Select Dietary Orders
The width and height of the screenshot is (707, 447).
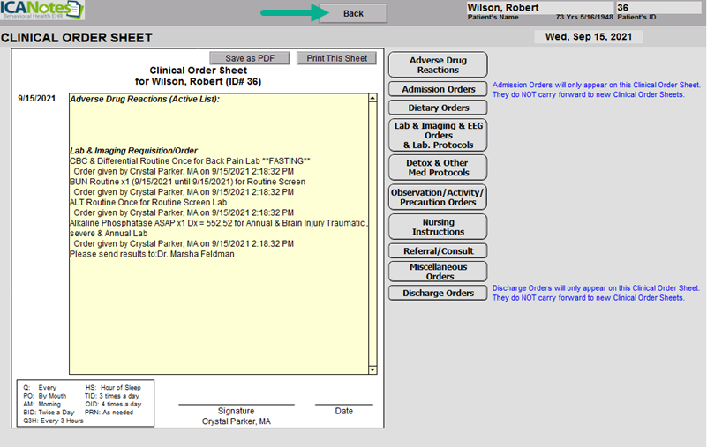[x=438, y=108]
